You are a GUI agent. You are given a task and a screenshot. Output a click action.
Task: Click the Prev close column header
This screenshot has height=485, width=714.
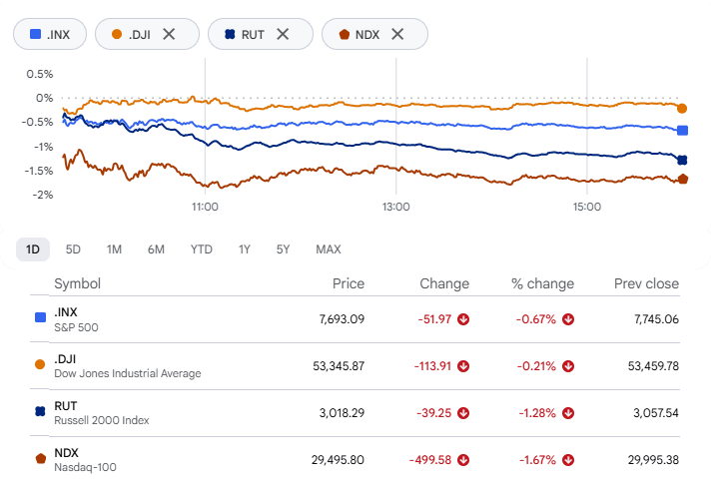pyautogui.click(x=646, y=283)
